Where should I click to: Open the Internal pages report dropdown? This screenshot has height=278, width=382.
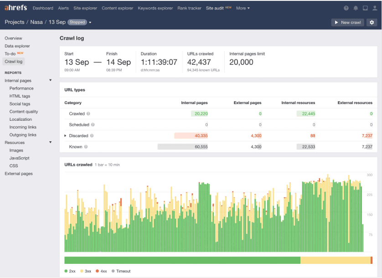[x=50, y=80]
